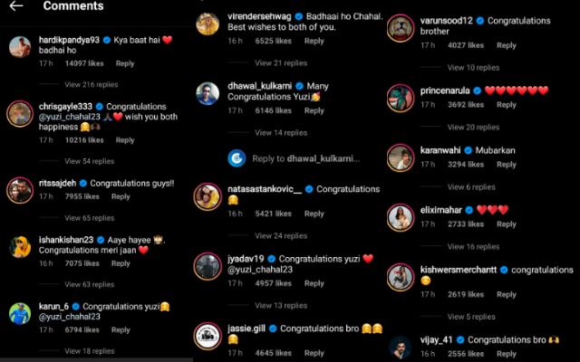Reply to chrisgayle333's comment
The width and height of the screenshot is (580, 362).
click(x=125, y=140)
